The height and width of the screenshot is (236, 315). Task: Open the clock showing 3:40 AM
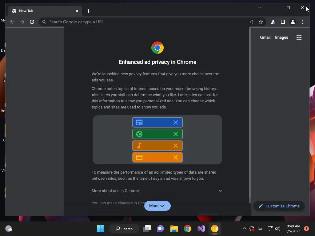click(293, 229)
